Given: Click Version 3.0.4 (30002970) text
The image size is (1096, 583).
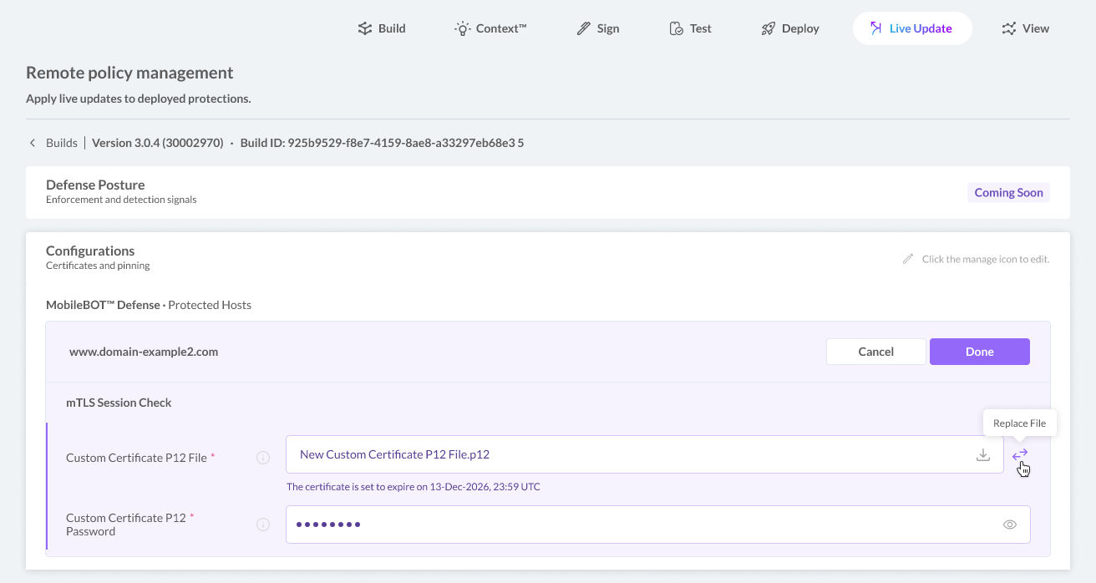Looking at the screenshot, I should pyautogui.click(x=158, y=143).
